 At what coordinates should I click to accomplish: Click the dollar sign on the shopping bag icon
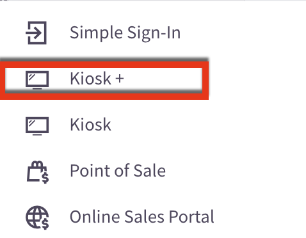(45, 177)
